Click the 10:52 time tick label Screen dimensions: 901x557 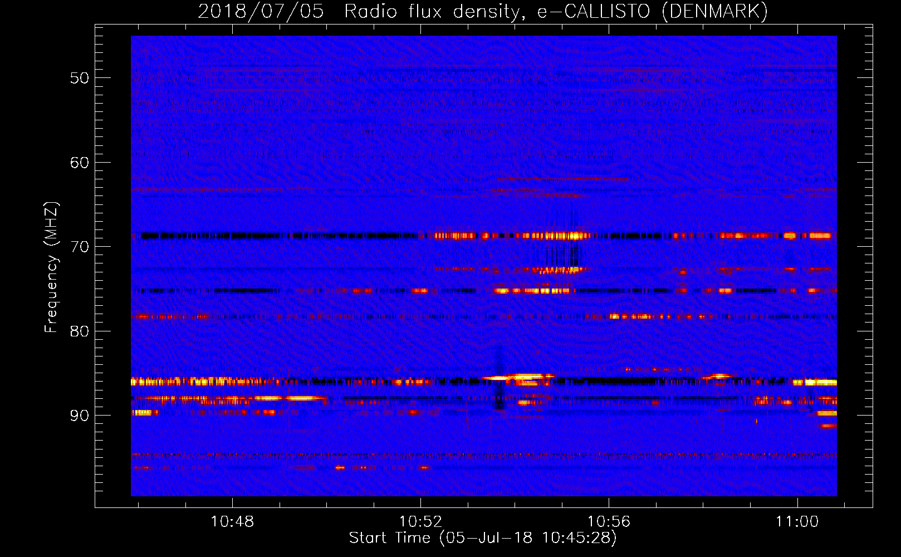420,521
